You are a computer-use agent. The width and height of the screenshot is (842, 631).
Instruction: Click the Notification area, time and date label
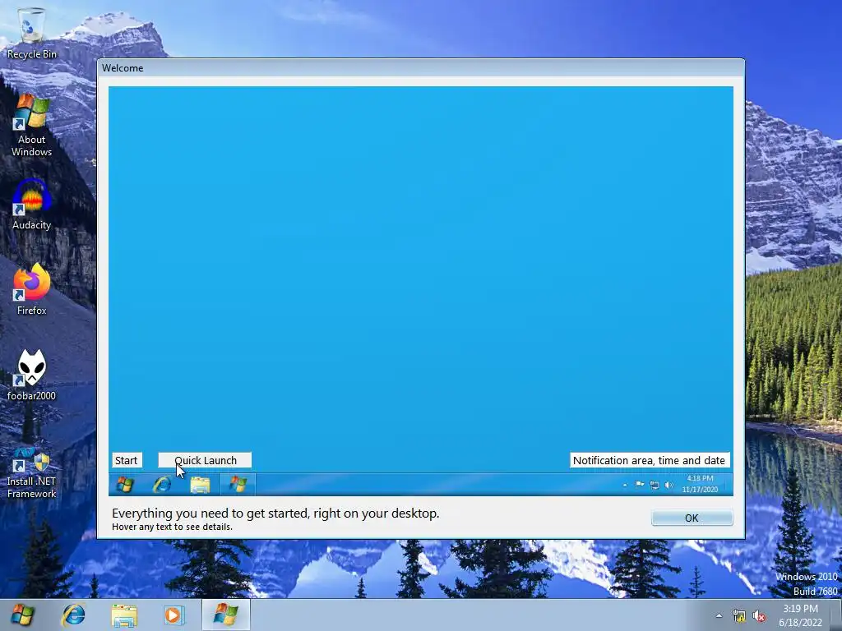(x=650, y=460)
